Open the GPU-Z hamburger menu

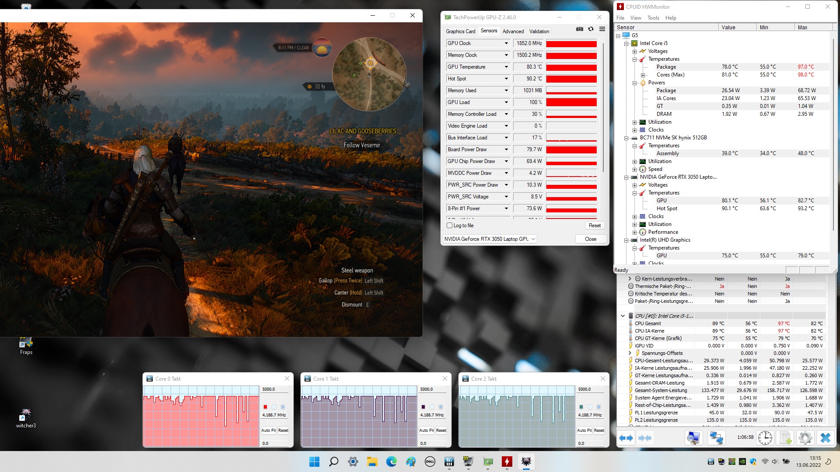point(602,29)
